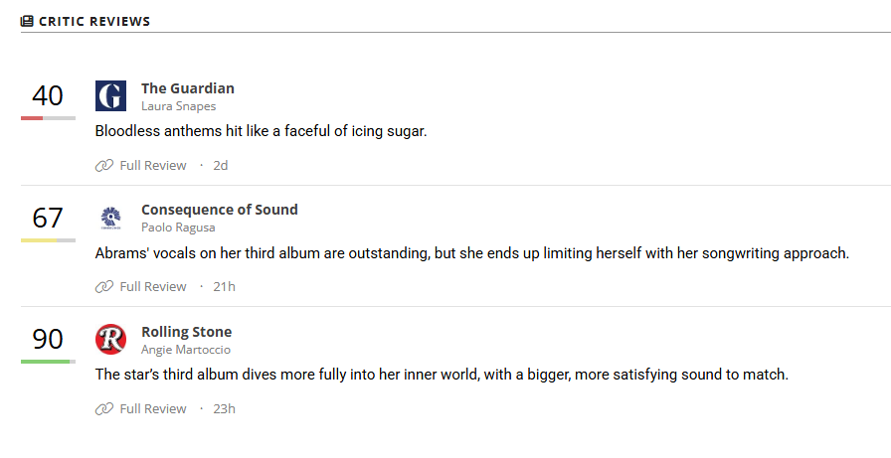Click the Rolling Stone logo icon
891x458 pixels.
110,340
